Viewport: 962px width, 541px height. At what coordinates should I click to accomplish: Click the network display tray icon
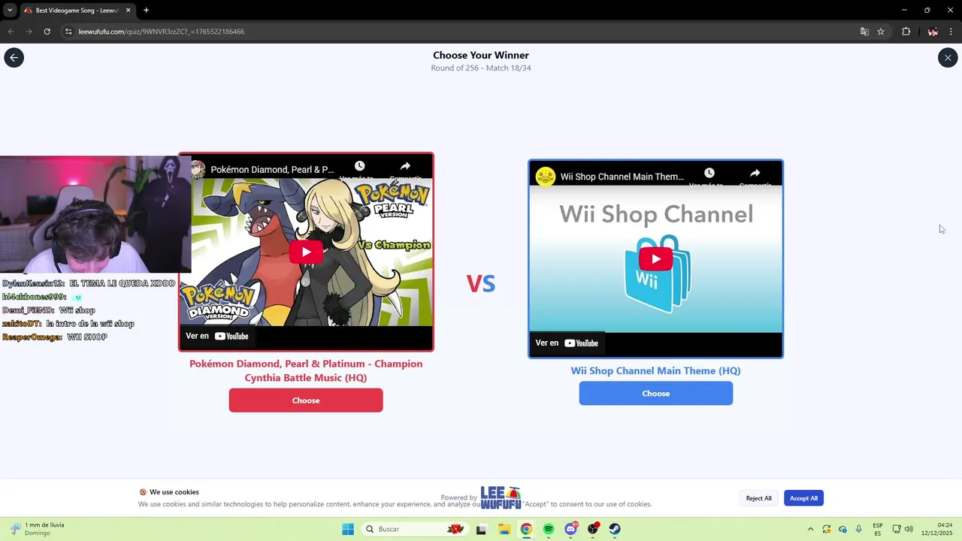pyautogui.click(x=897, y=529)
